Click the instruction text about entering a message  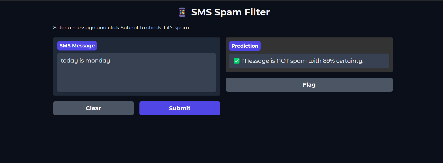(x=121, y=27)
